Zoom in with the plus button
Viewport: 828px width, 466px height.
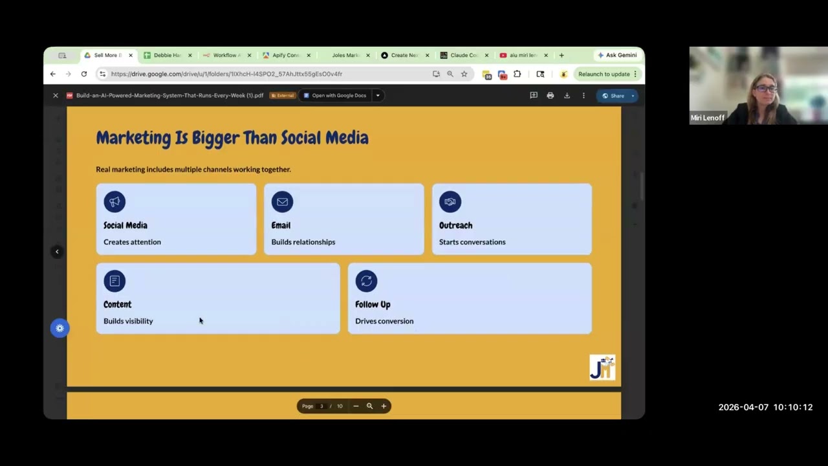click(384, 406)
